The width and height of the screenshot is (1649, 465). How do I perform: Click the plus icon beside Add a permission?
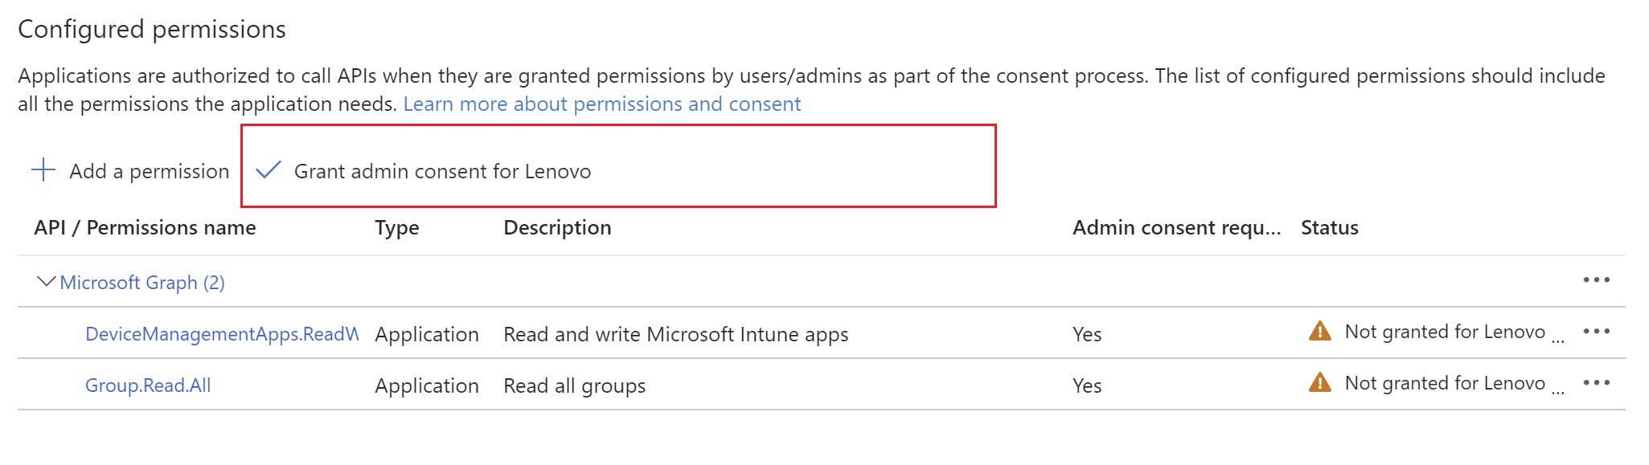pos(43,170)
